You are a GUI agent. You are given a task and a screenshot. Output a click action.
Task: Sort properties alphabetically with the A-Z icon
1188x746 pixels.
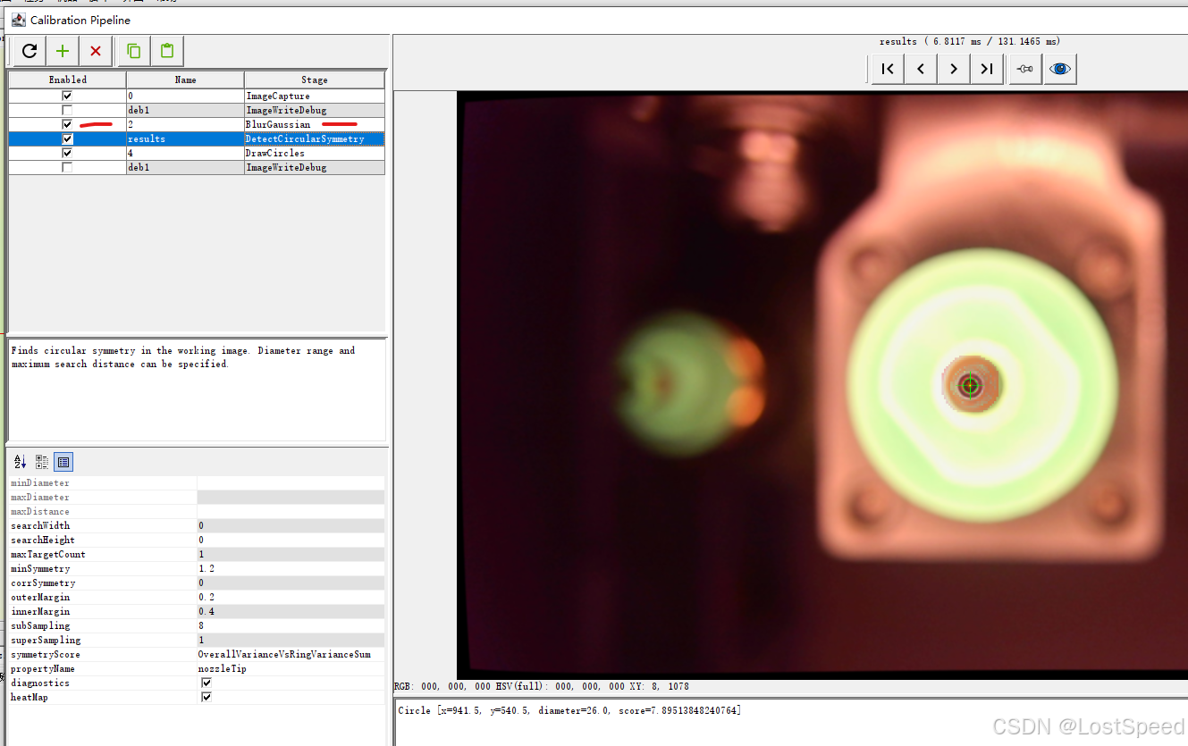tap(21, 462)
